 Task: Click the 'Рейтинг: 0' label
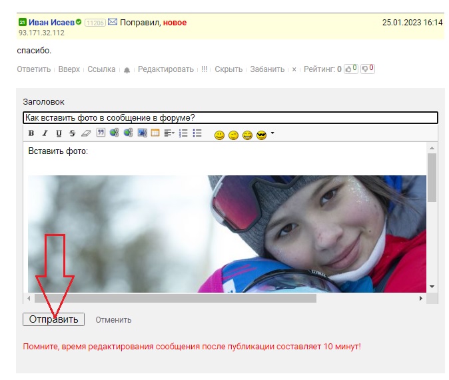(322, 69)
